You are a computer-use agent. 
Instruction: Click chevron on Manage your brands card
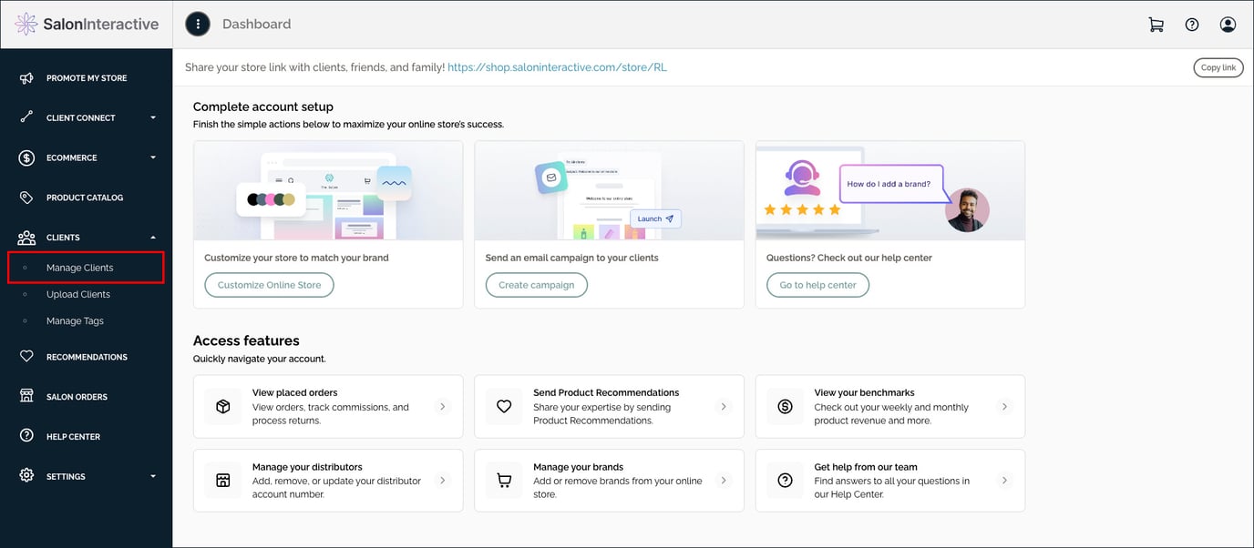pyautogui.click(x=724, y=481)
